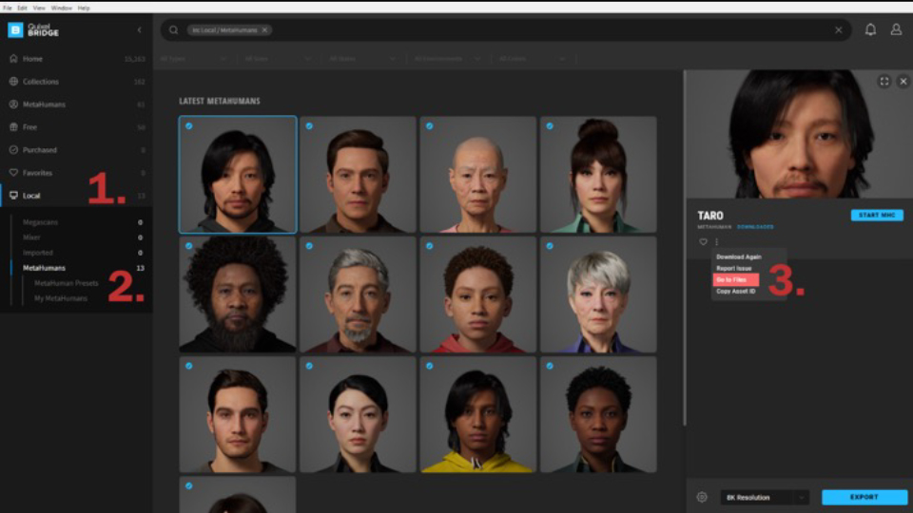Select Imported under Local
This screenshot has width=913, height=513.
point(38,253)
